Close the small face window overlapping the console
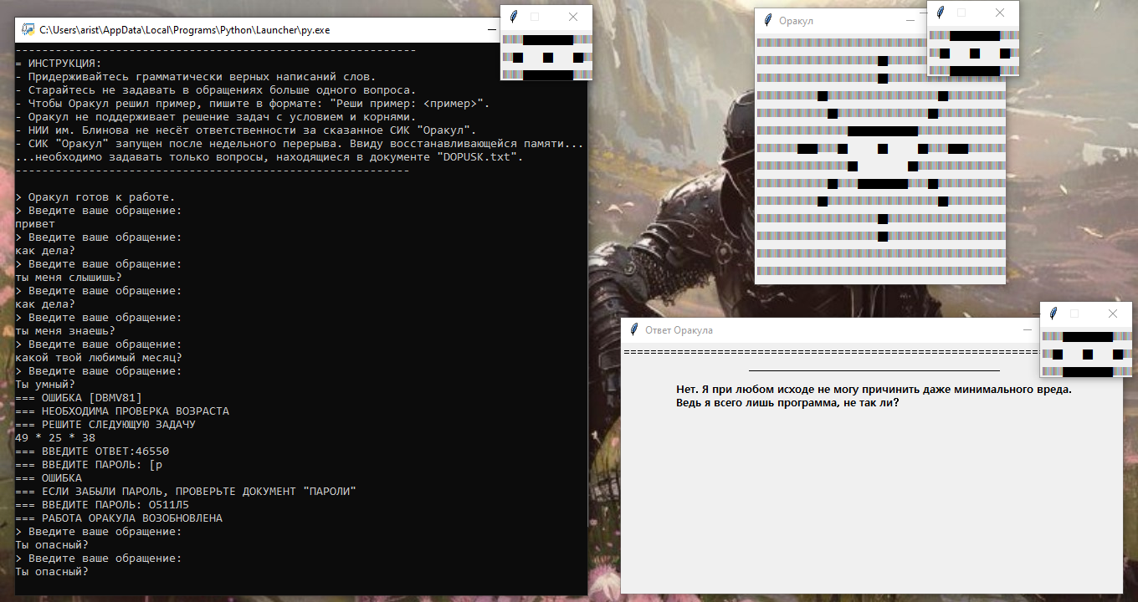 coord(573,17)
